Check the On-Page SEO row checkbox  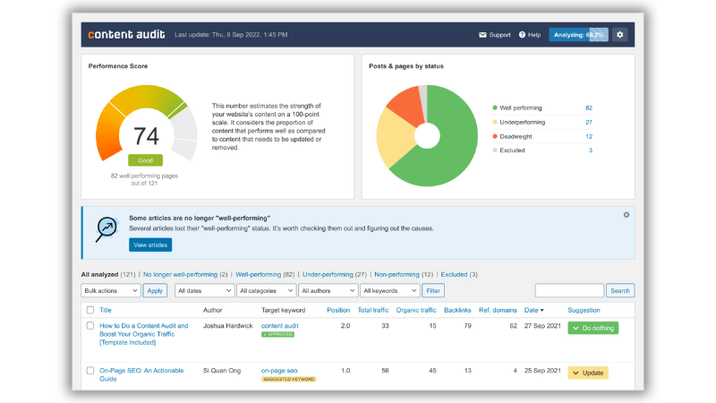click(90, 371)
